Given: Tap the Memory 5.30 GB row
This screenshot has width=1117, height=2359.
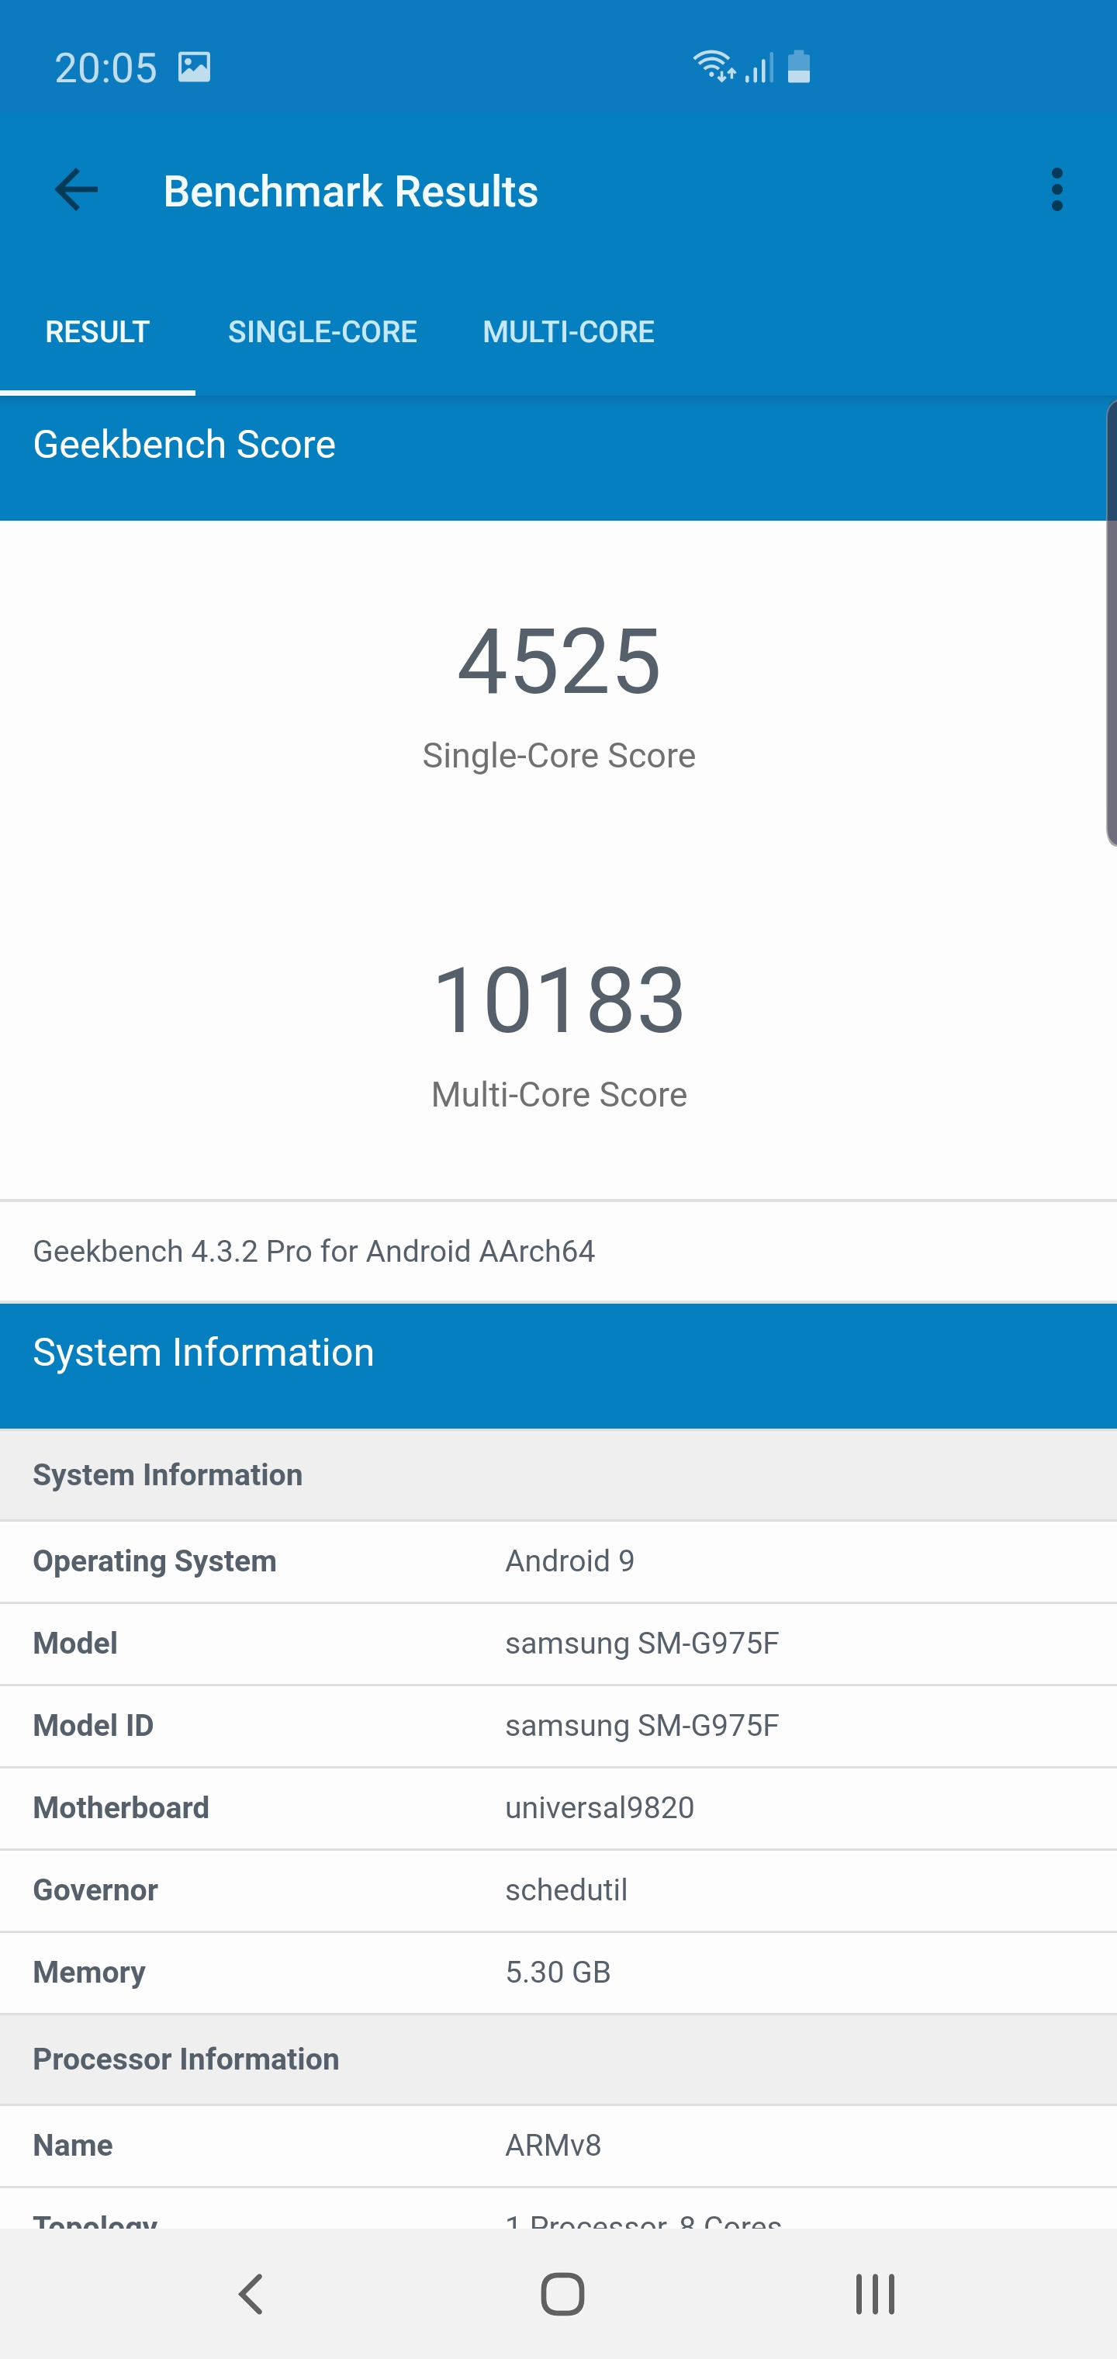Looking at the screenshot, I should coord(558,1973).
